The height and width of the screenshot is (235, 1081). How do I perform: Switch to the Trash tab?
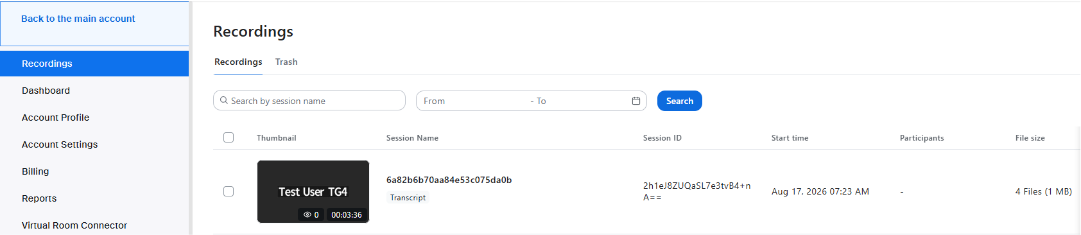point(286,62)
